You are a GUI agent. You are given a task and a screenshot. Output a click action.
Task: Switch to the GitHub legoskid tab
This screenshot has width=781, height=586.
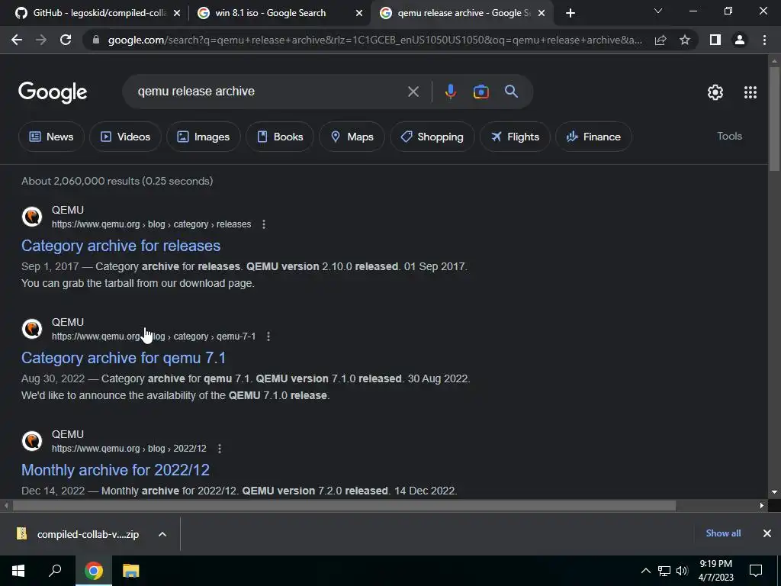98,13
